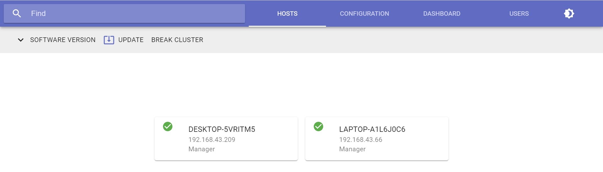
Task: Toggle the brightness theme icon
Action: [569, 13]
